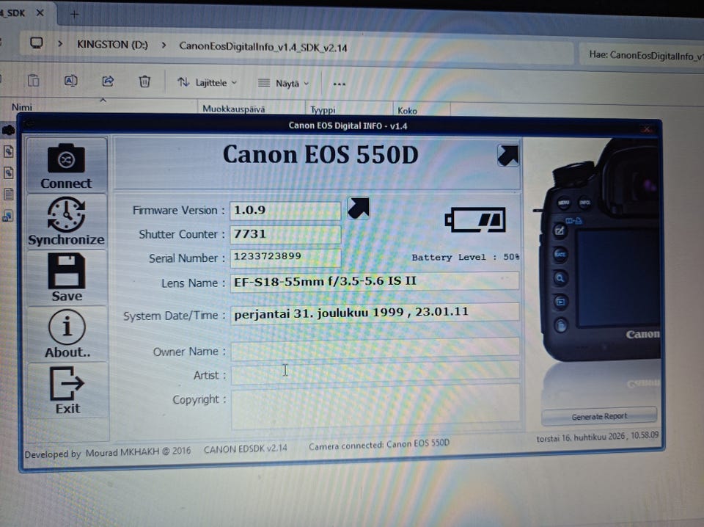Open a new Explorer tab with plus button

coord(75,15)
